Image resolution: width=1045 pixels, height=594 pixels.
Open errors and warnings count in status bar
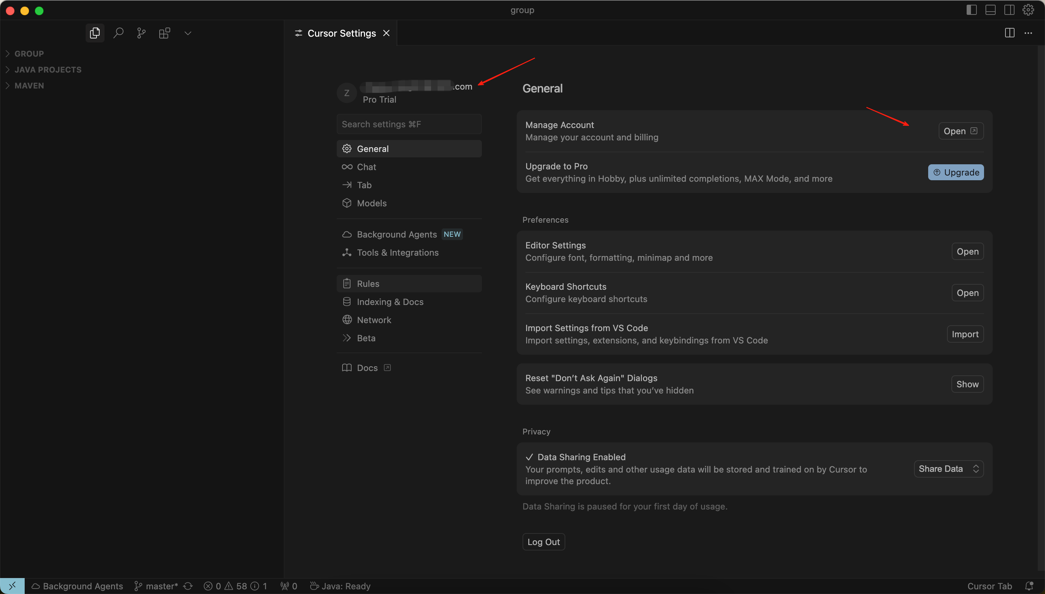point(235,586)
